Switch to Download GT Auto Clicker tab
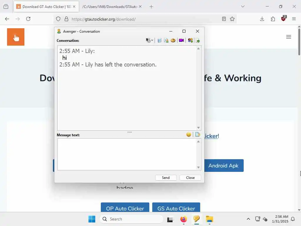Screen dimensions: 301x226 tap(46, 7)
